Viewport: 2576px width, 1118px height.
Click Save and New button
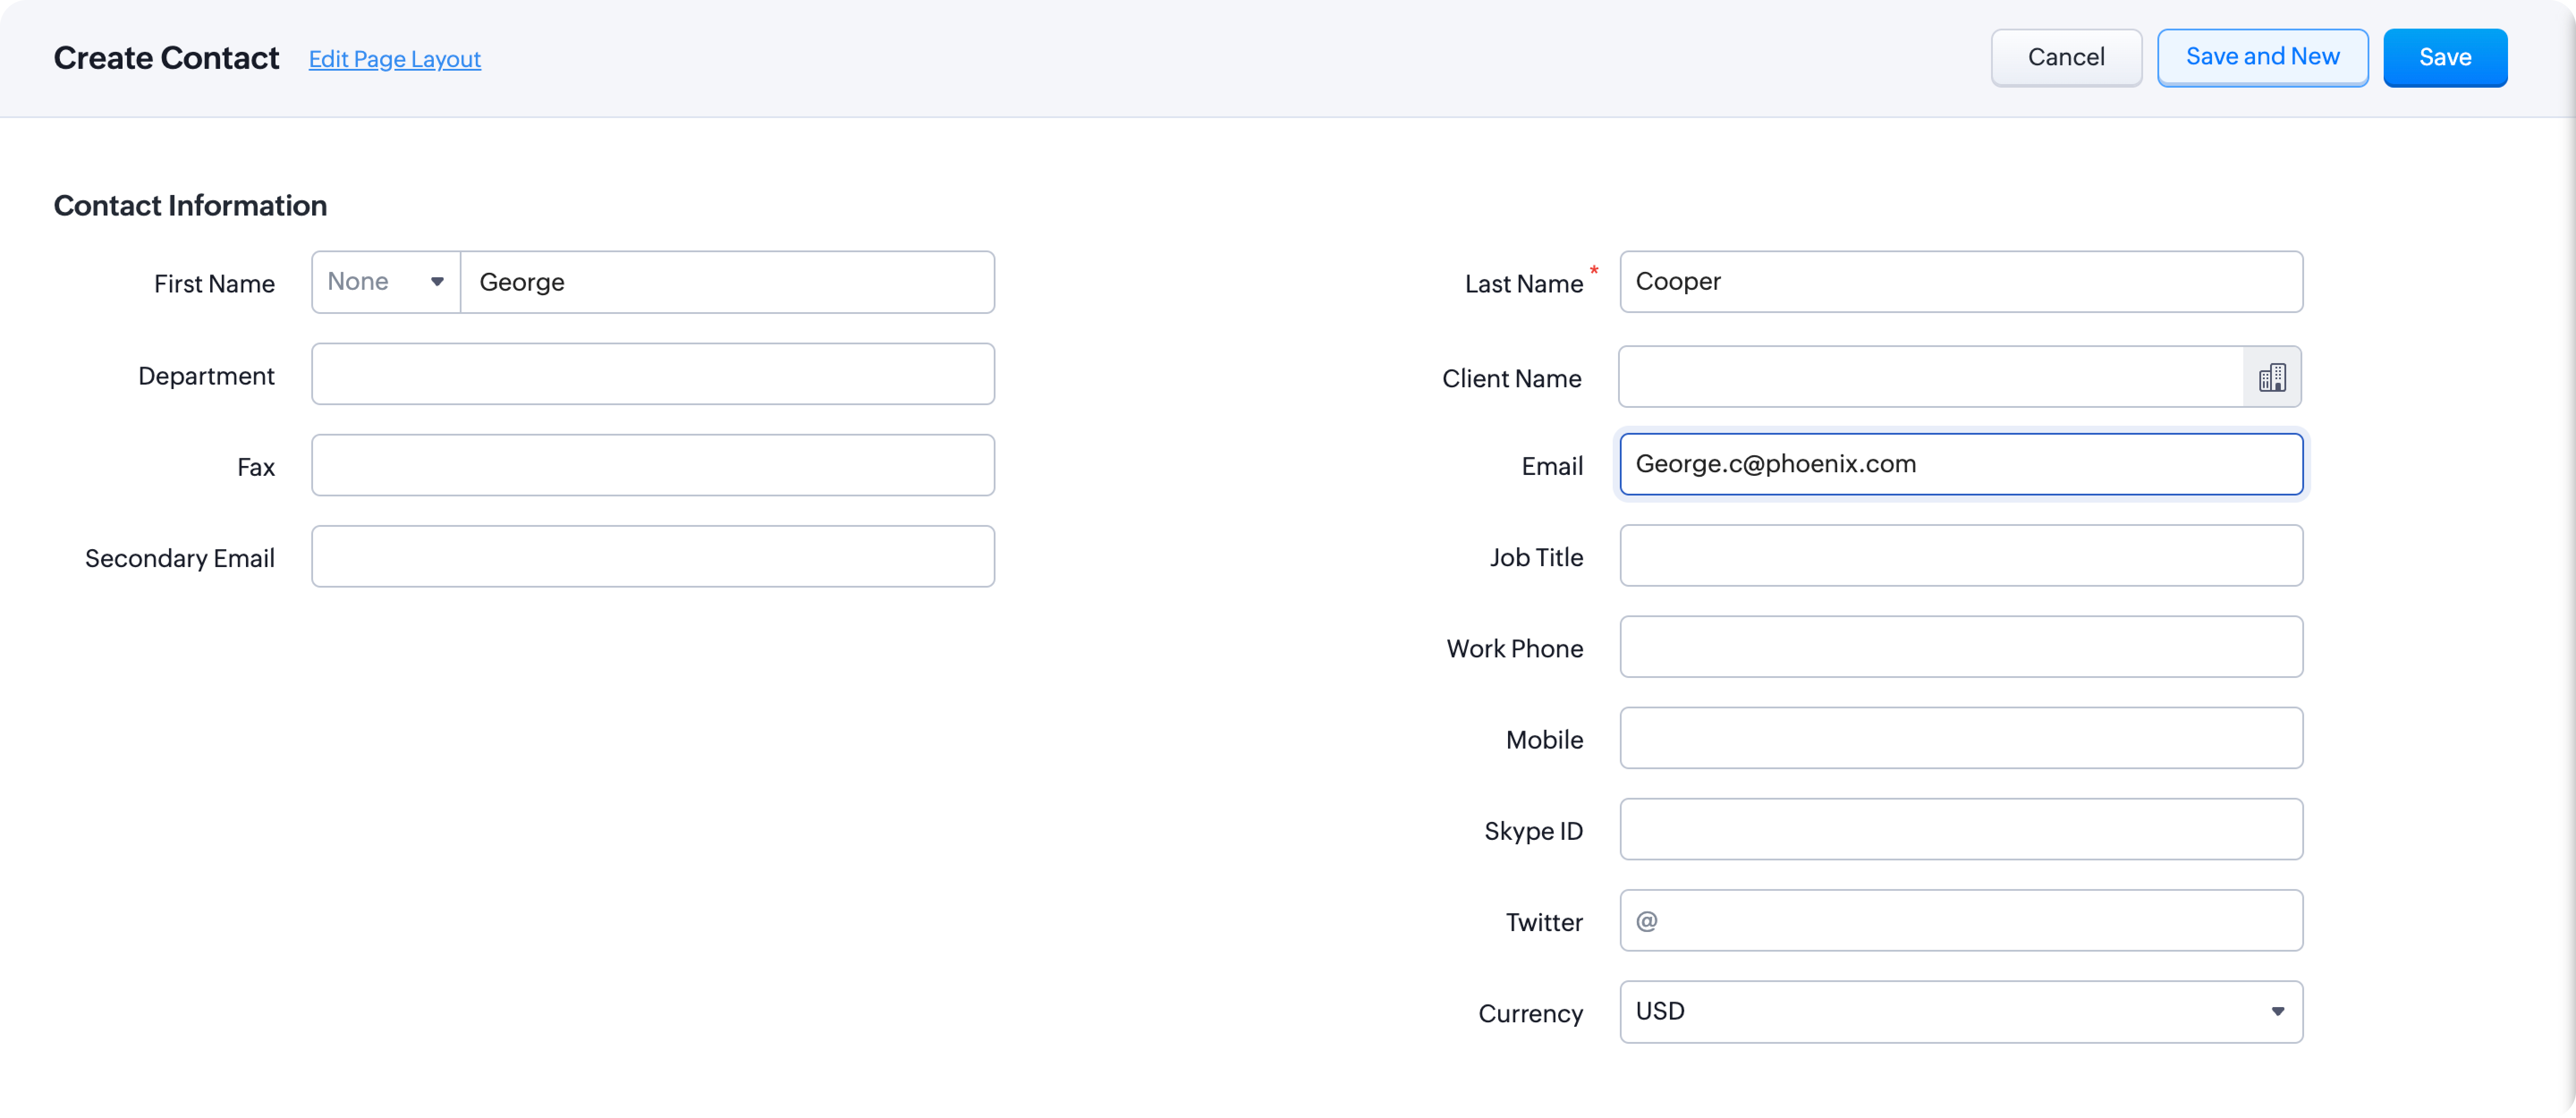[x=2261, y=57]
